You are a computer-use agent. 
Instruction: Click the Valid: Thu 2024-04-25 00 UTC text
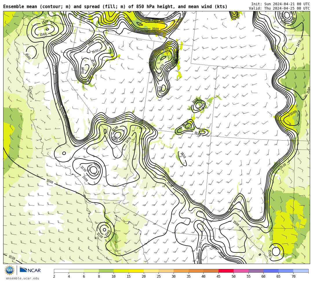point(279,8)
